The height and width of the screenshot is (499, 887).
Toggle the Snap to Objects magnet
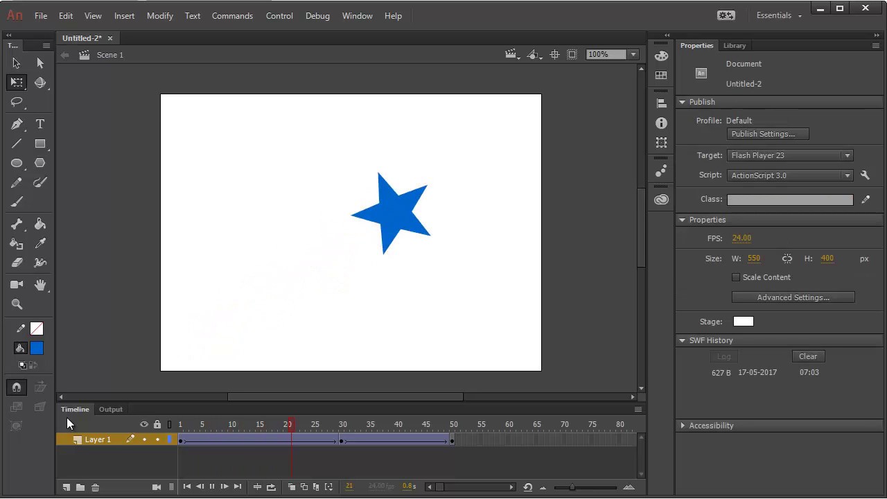point(17,387)
